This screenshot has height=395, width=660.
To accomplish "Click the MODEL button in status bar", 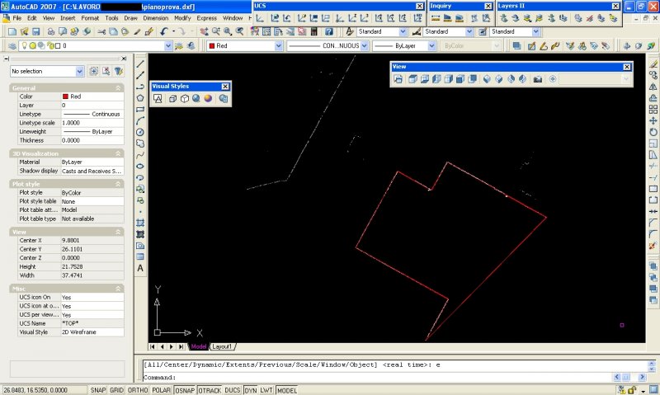I will tap(287, 390).
